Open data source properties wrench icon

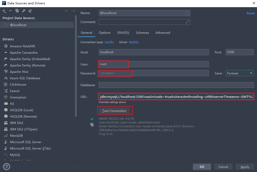coord(24,11)
